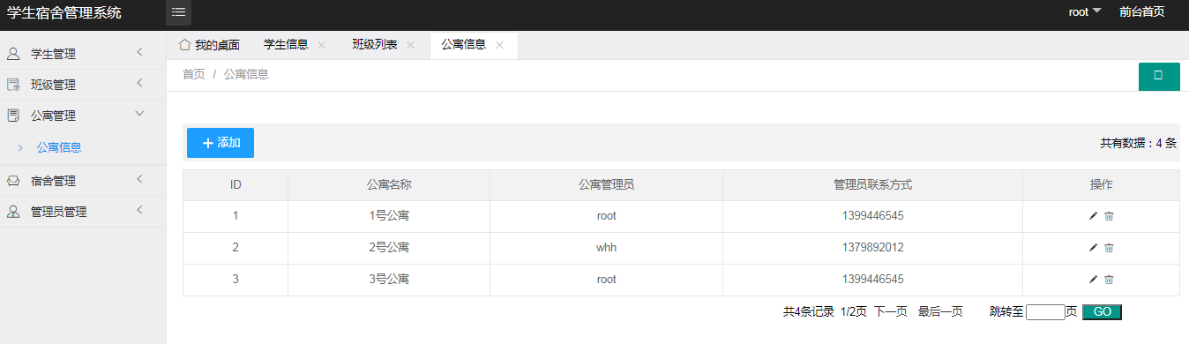This screenshot has height=344, width=1189.
Task: Switch to the 班级列表 tab
Action: pyautogui.click(x=375, y=44)
